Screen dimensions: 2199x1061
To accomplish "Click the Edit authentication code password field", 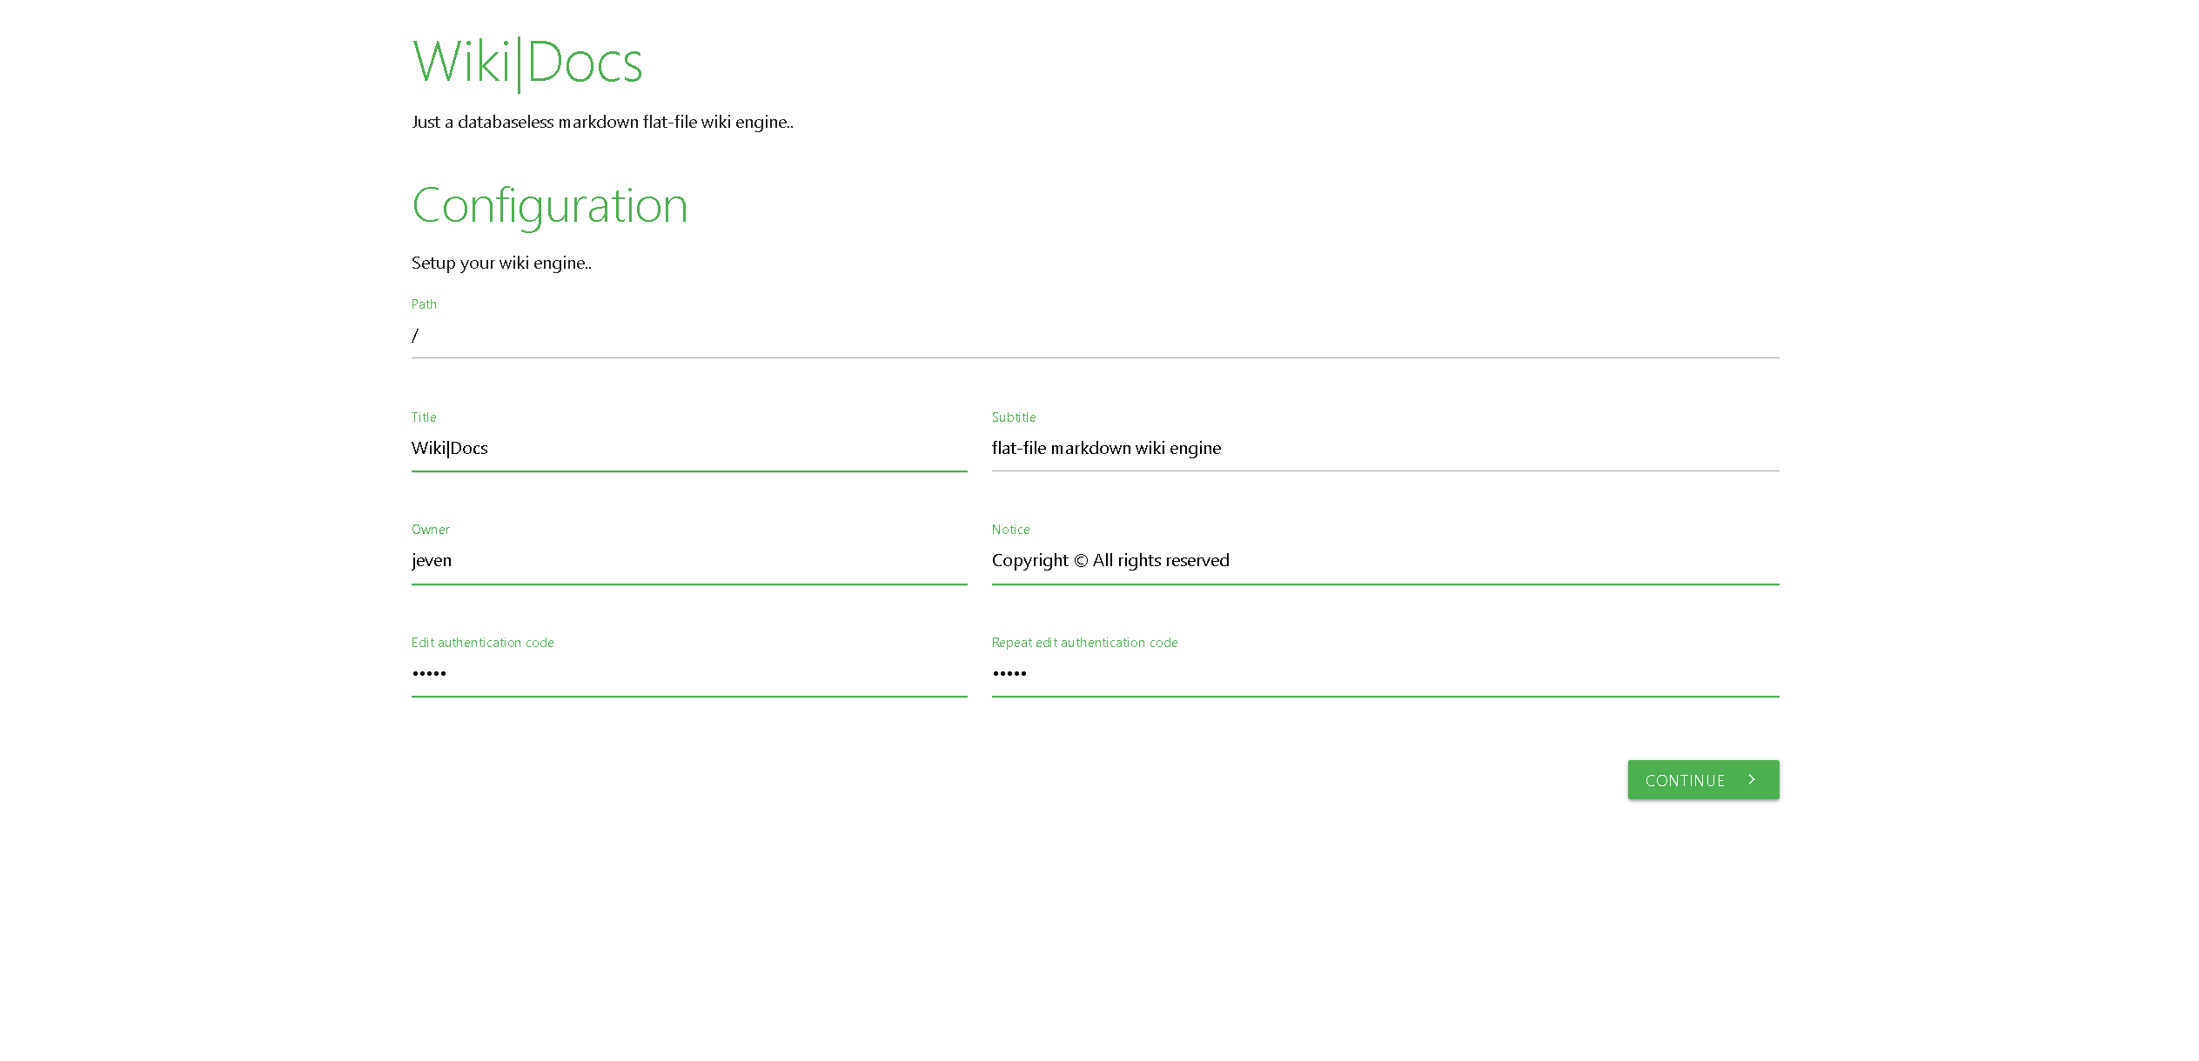I will pos(688,673).
